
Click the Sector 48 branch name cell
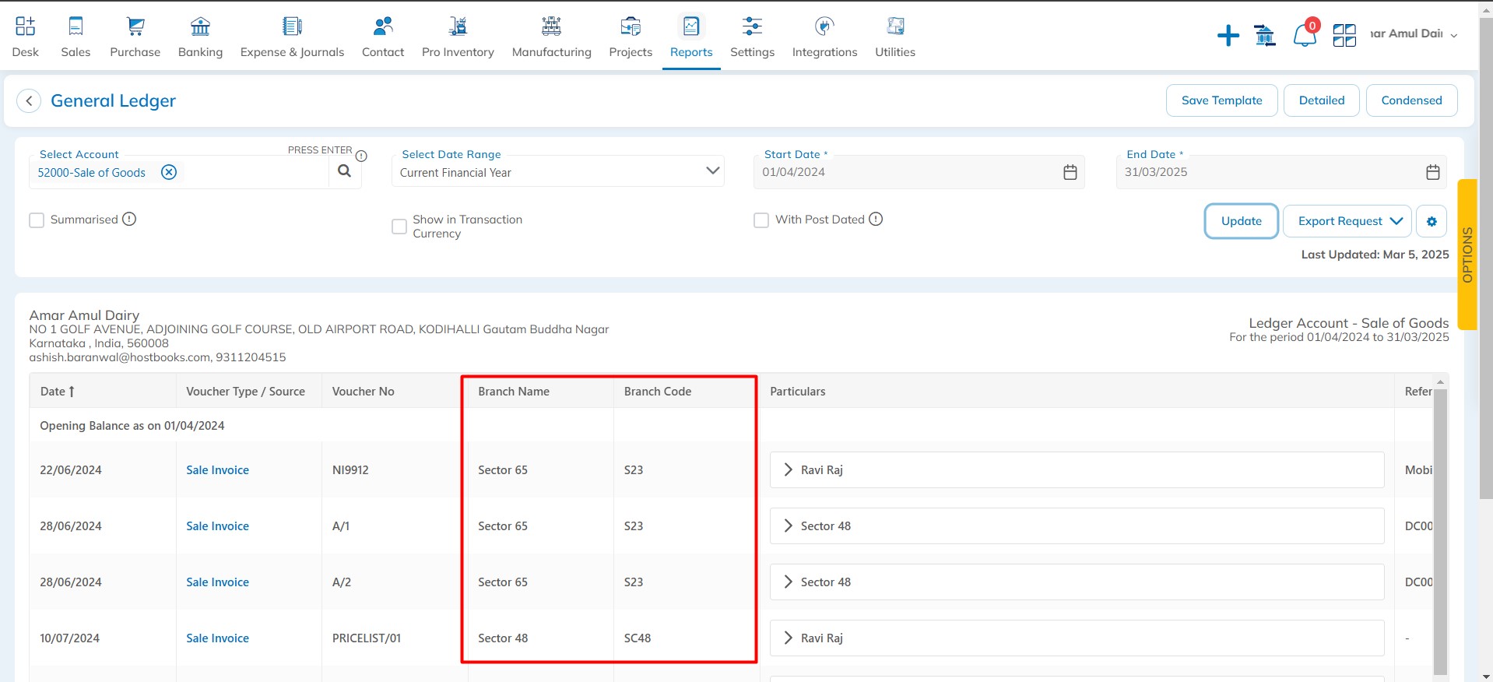click(503, 638)
